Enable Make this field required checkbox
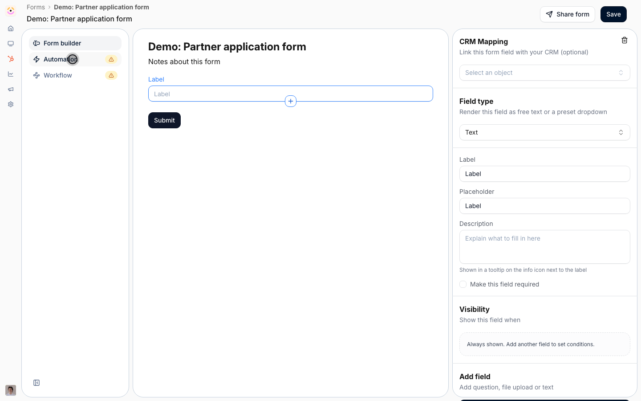 (463, 284)
